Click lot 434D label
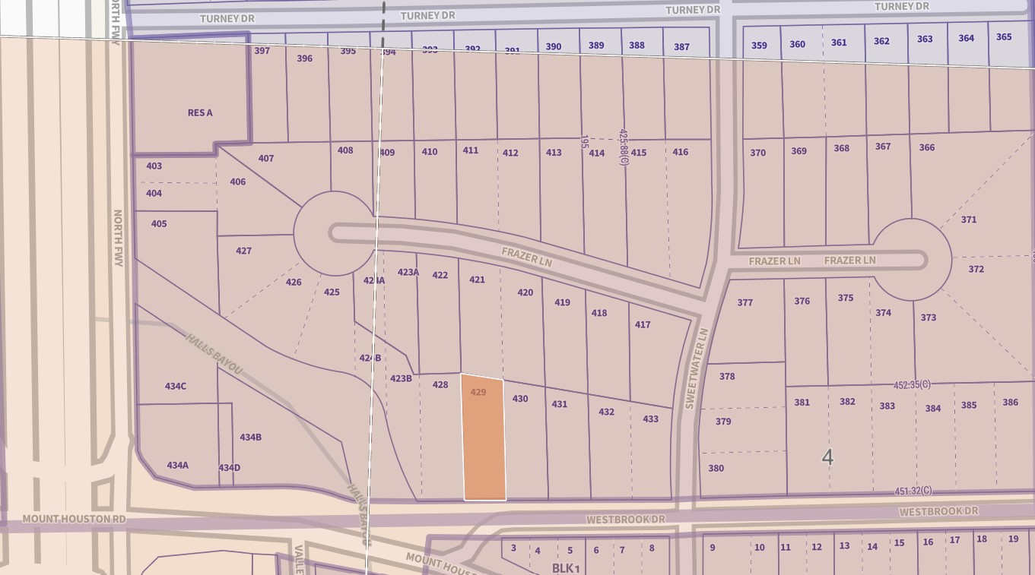This screenshot has width=1035, height=575. coord(230,467)
